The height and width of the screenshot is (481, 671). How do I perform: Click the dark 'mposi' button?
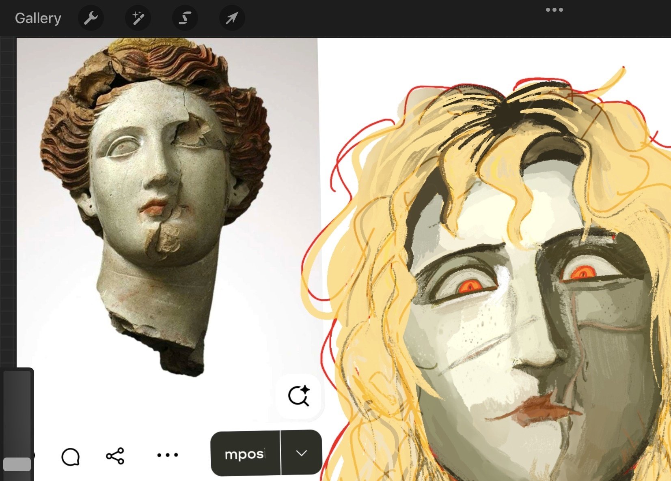245,453
